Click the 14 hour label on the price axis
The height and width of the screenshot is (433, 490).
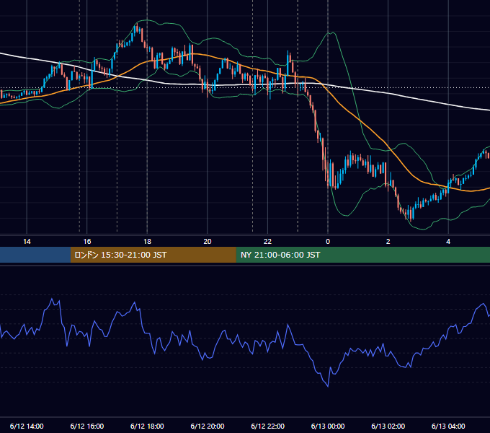[x=27, y=242]
